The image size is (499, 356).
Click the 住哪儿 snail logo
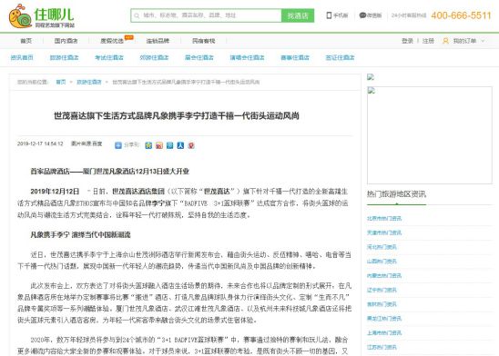41,15
